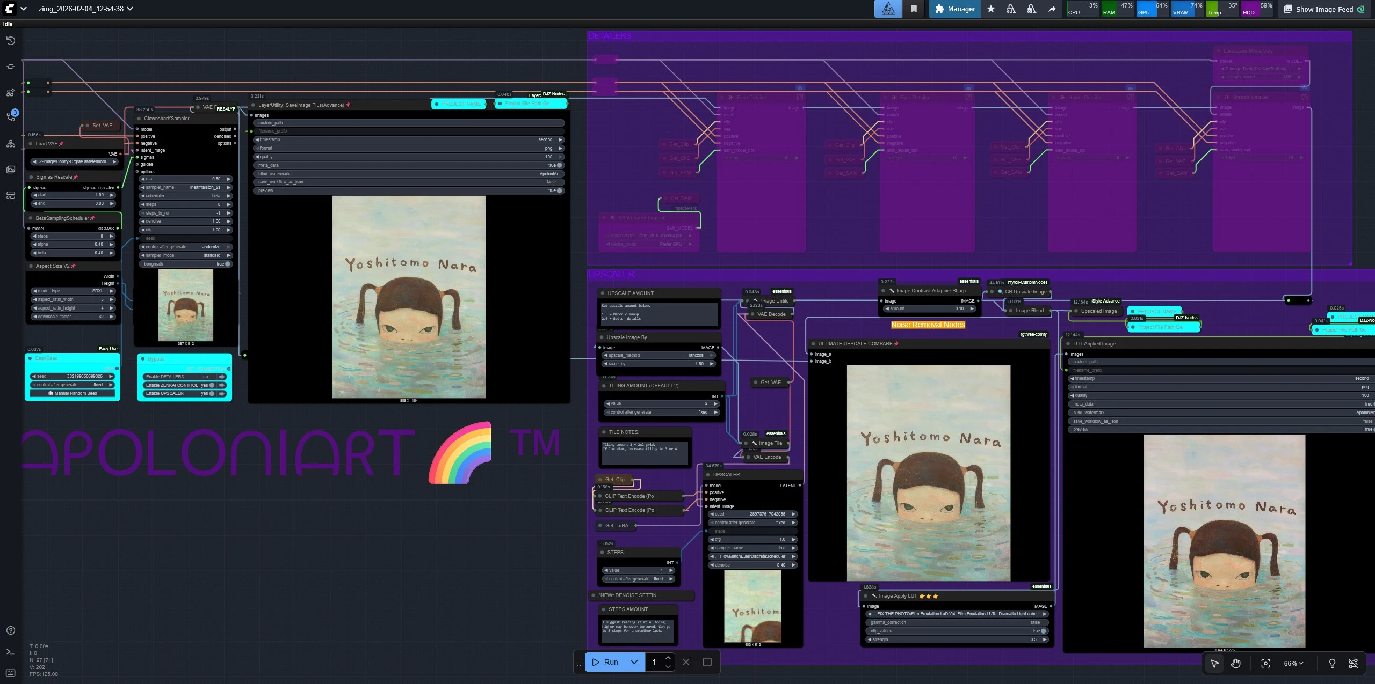Click the first cleanup icon after star
Image resolution: width=1375 pixels, height=684 pixels.
(1011, 9)
